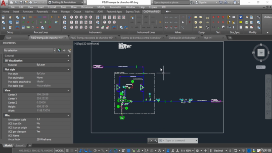Open the annotation scale 1:1 dropdown
This screenshot has width=272, height=153.
[x=187, y=150]
